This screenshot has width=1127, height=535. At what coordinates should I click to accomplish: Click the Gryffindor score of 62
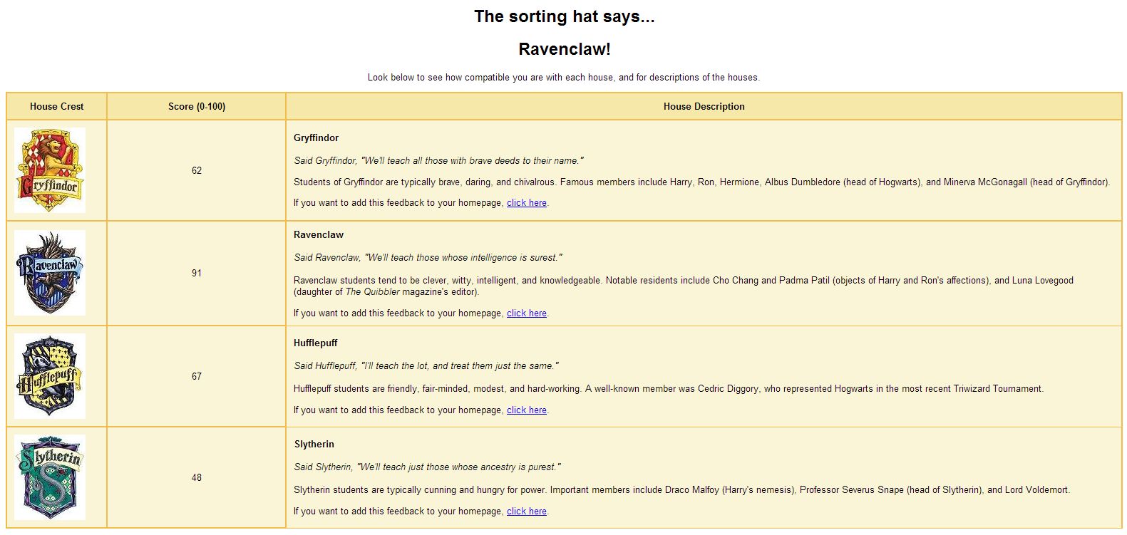pos(197,170)
